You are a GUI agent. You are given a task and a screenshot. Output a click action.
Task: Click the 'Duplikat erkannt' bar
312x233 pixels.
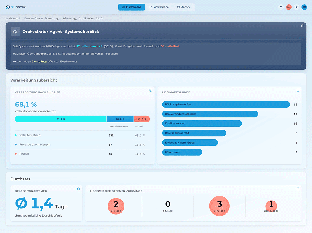point(202,123)
